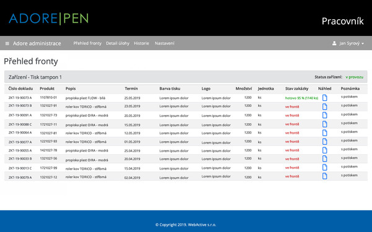Open the Nastavení menu item

165,43
